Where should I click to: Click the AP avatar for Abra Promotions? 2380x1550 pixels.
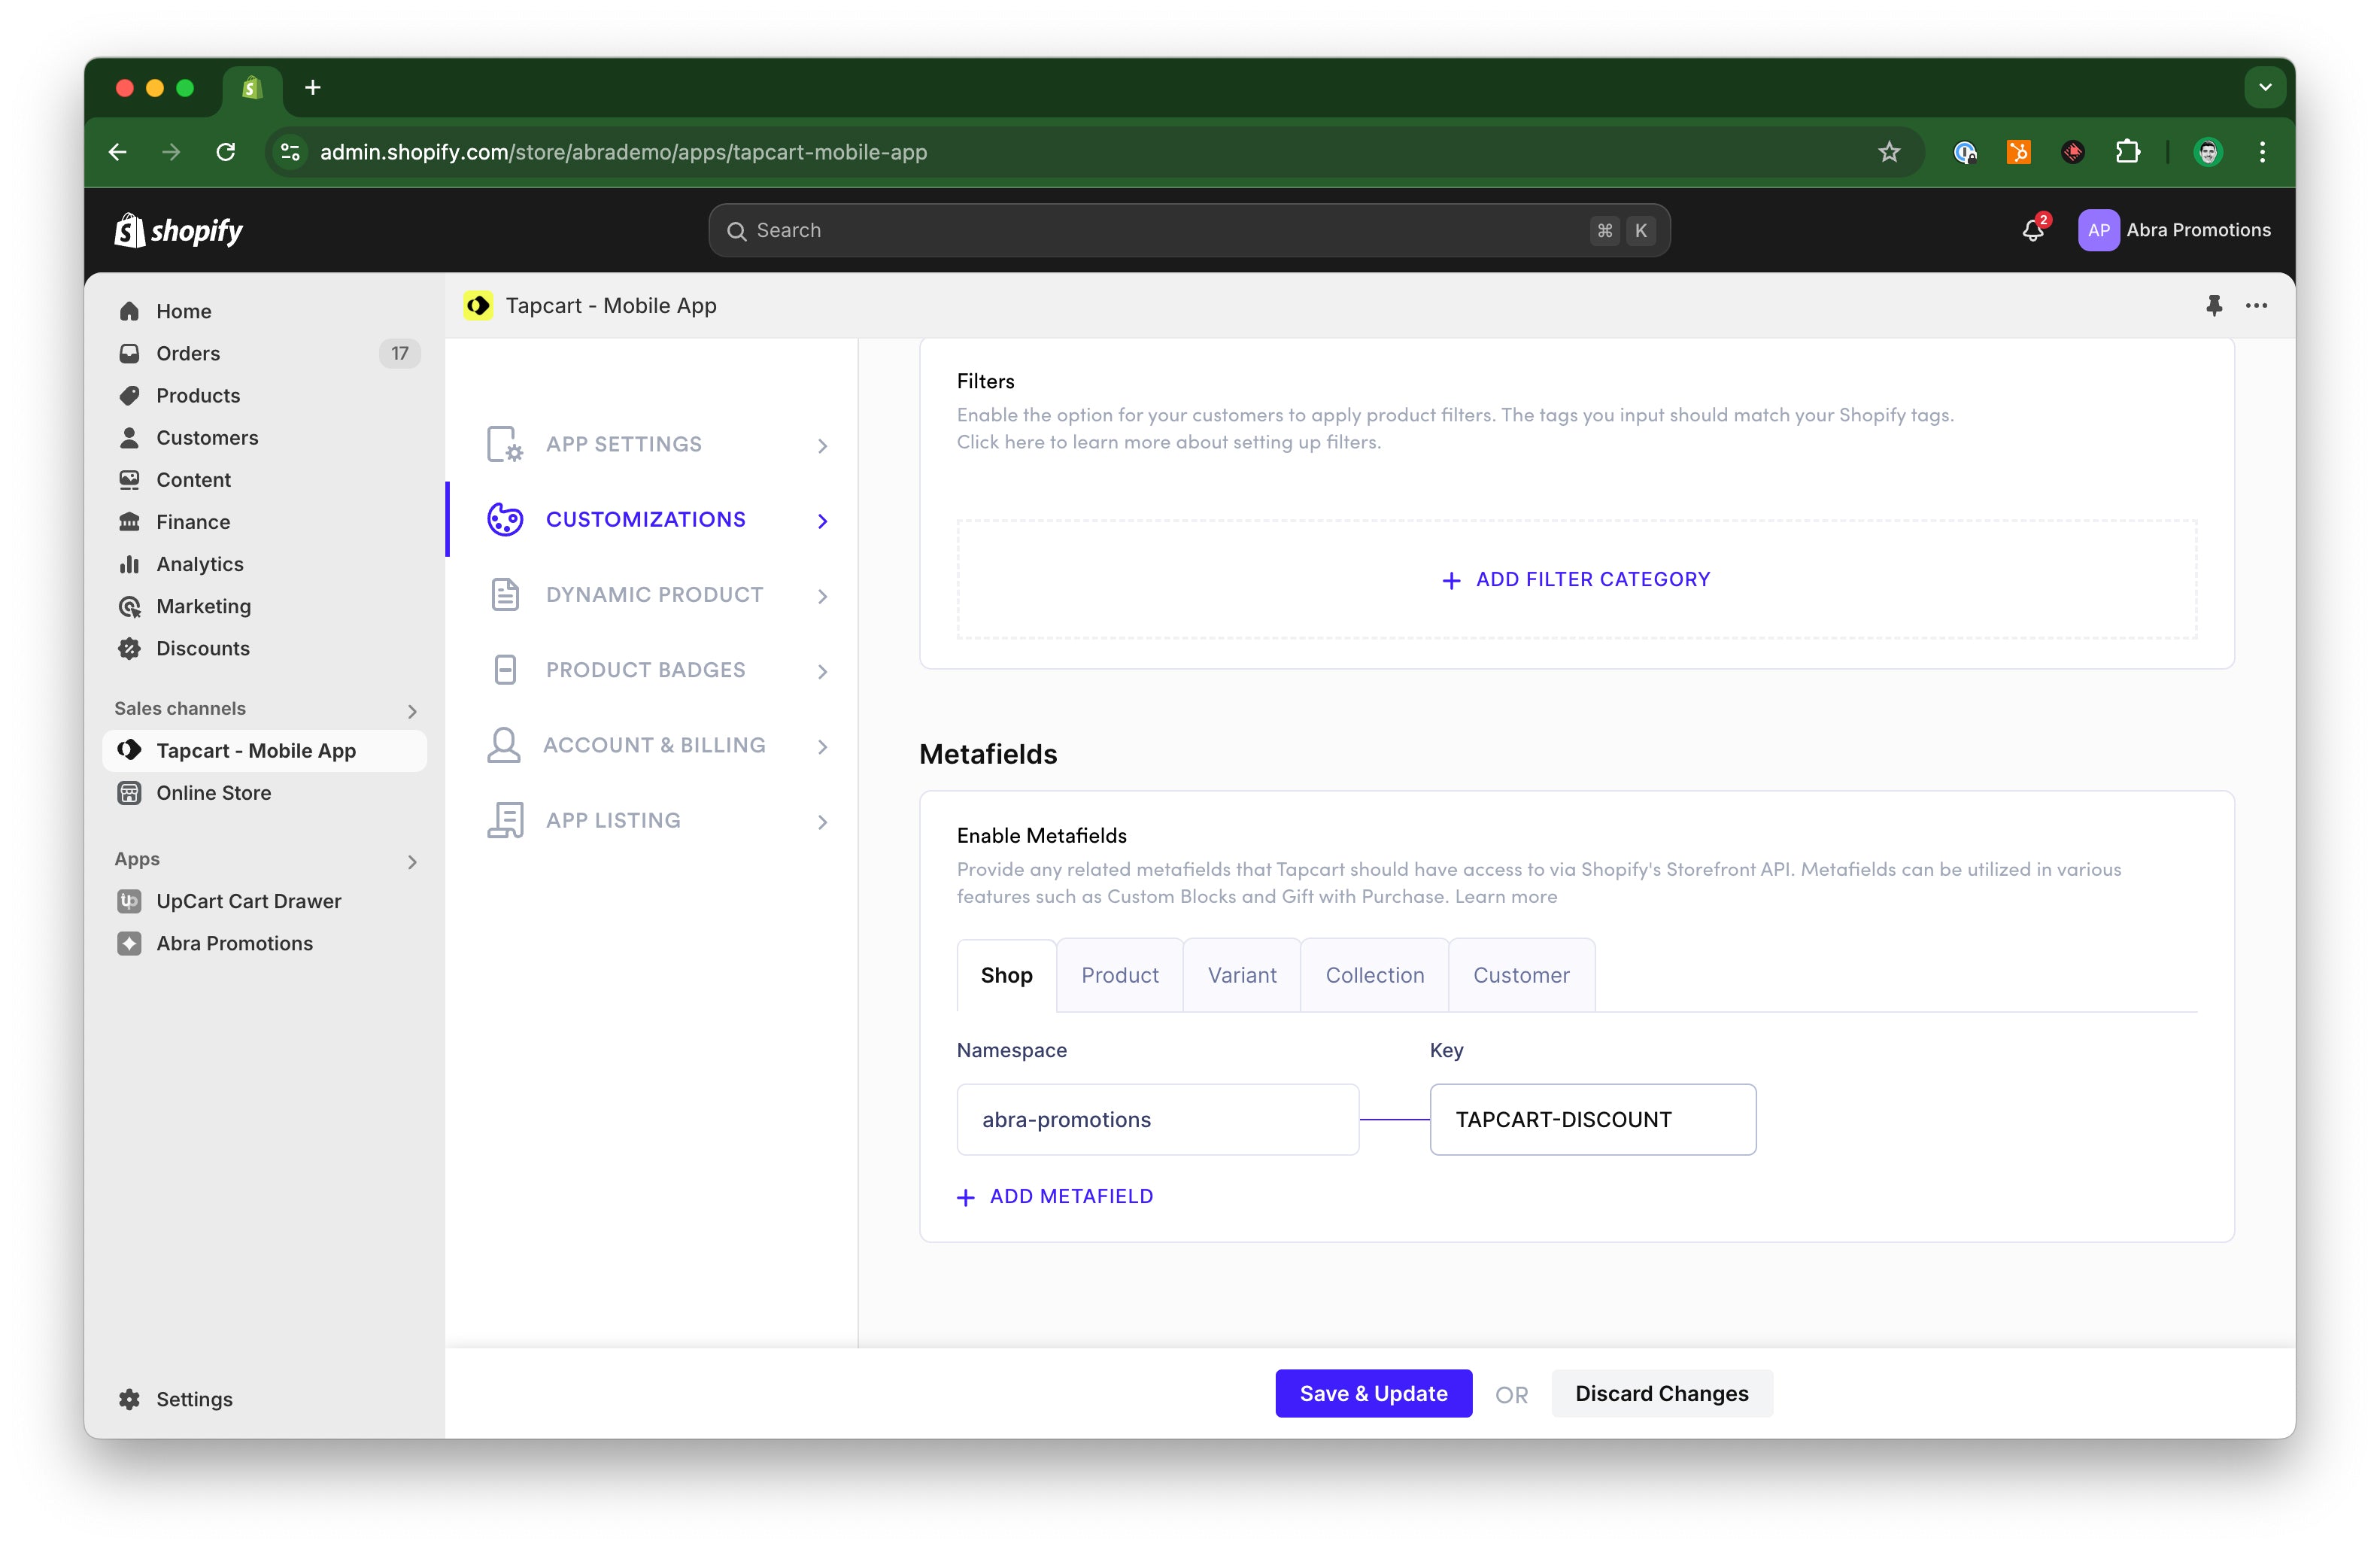pyautogui.click(x=2097, y=230)
